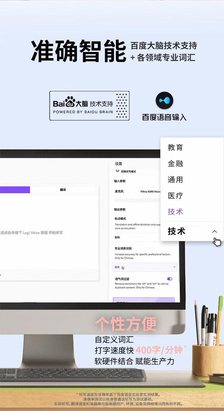Click the 切换听写模式 text
Image resolution: width=224 pixels, height=411 pixels.
click(x=128, y=172)
